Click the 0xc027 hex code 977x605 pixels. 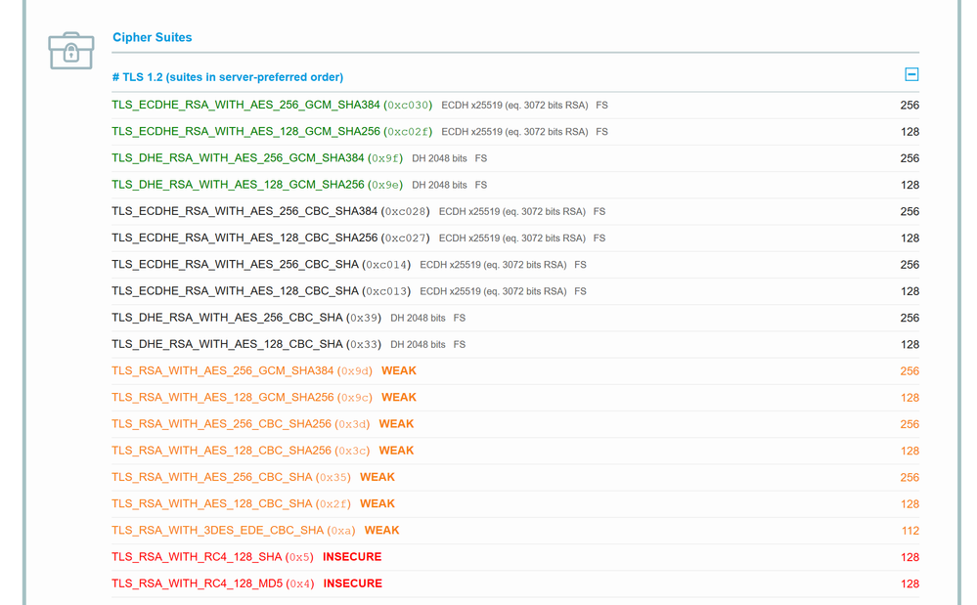(406, 238)
